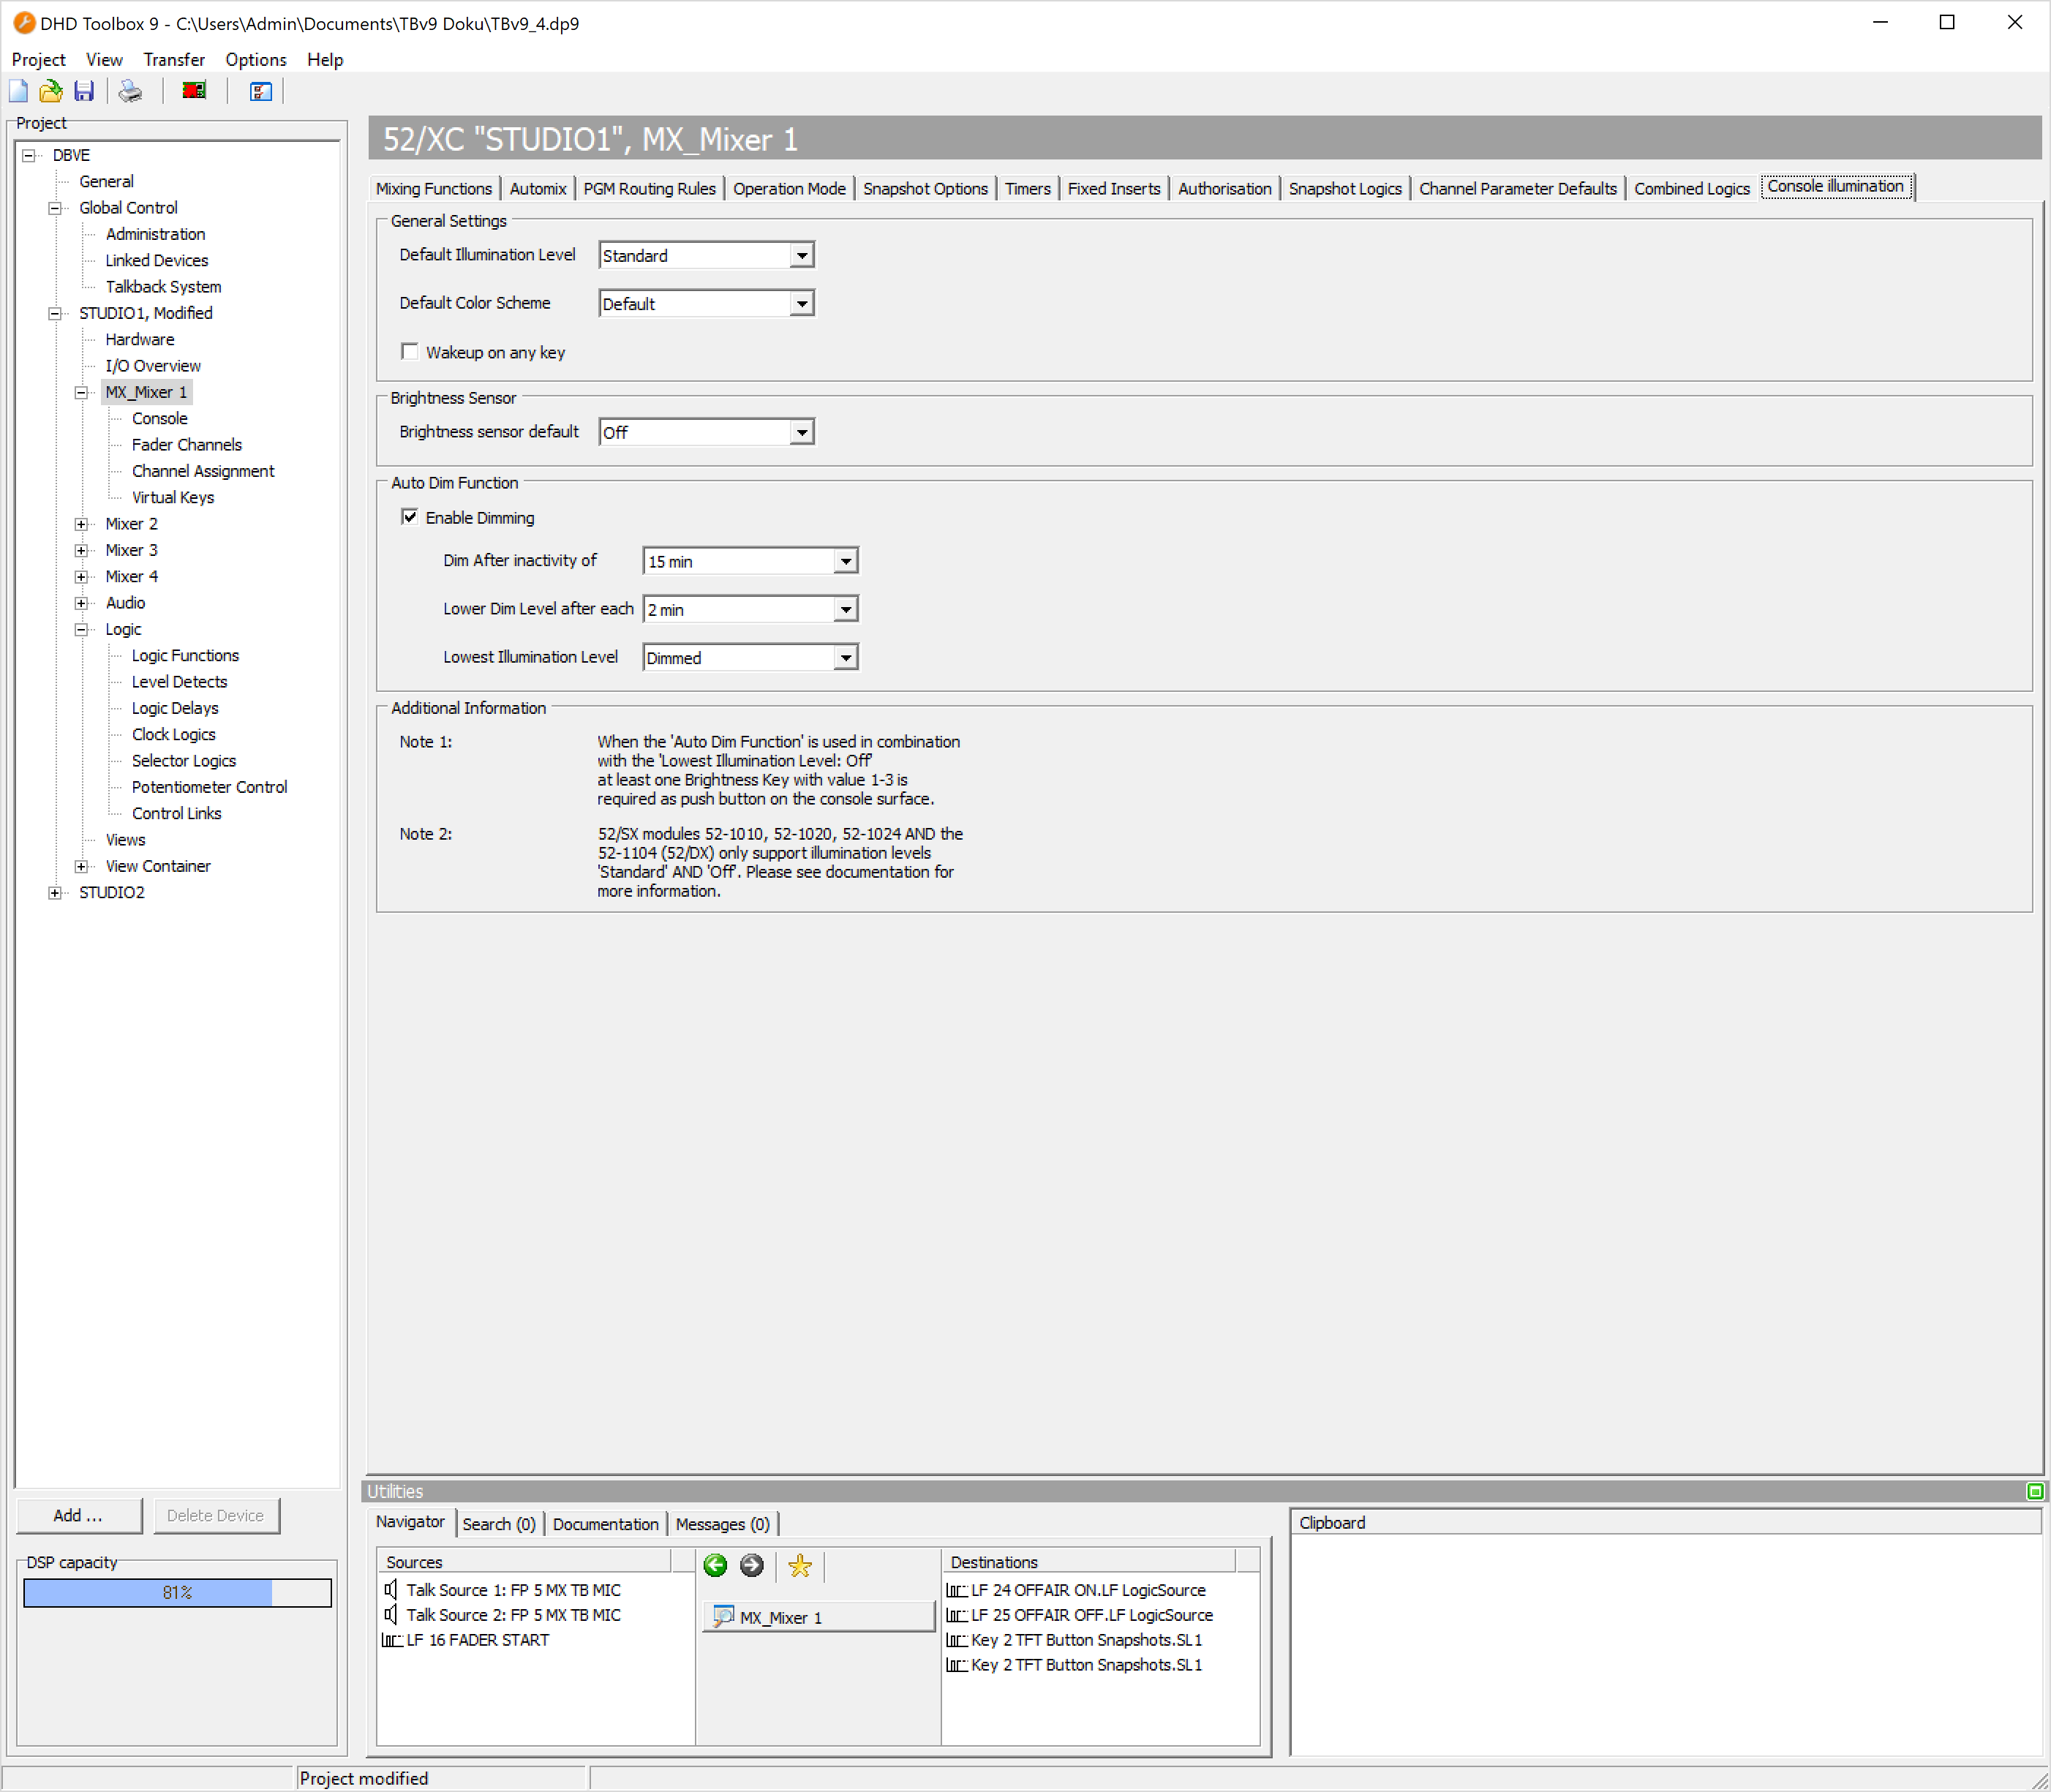Click the Sources column header
Screen dimensions: 2051x1792
[524, 1562]
